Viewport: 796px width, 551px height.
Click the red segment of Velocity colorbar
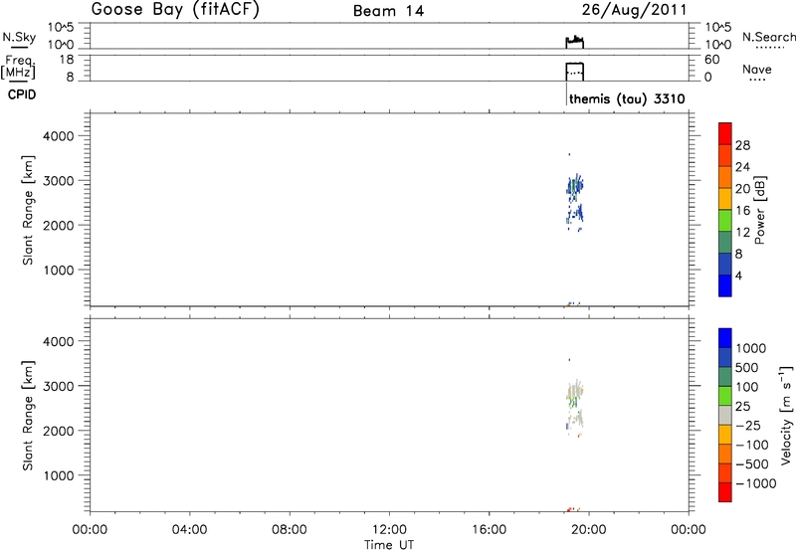pyautogui.click(x=725, y=500)
